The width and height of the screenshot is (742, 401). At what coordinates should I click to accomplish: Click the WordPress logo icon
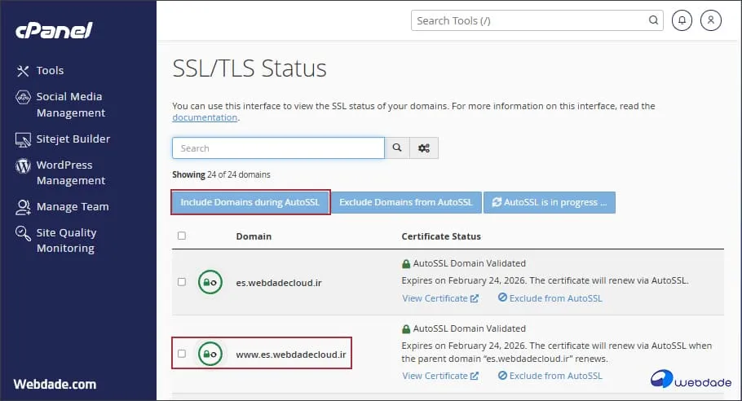point(23,166)
